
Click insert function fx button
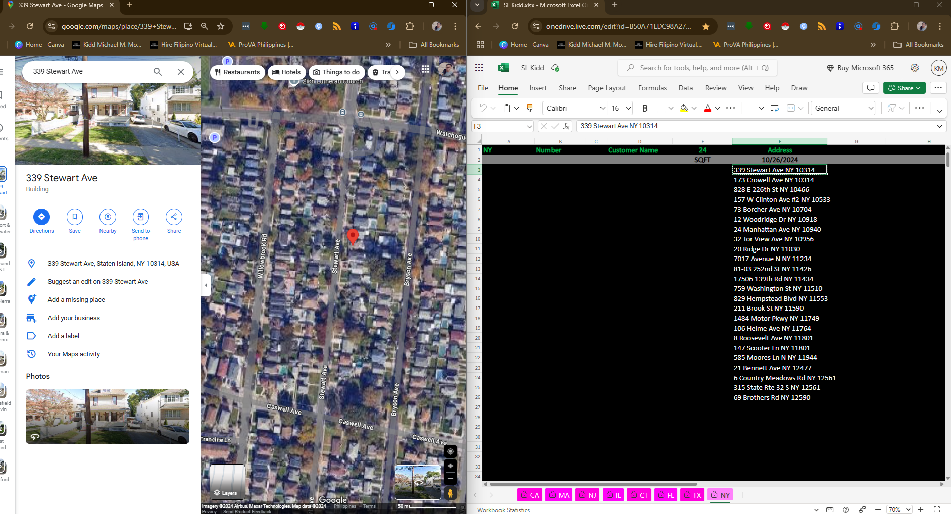[x=567, y=126]
